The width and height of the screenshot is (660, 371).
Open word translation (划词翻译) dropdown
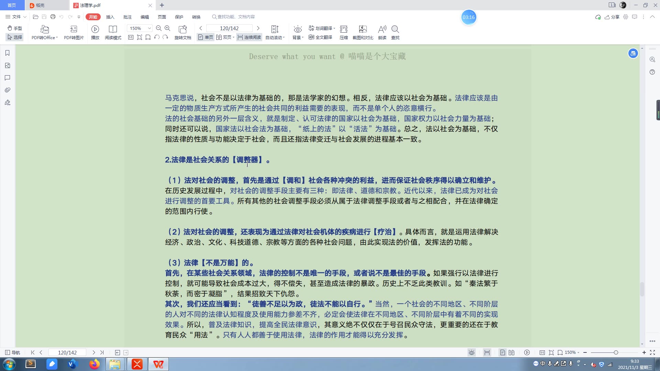[322, 28]
